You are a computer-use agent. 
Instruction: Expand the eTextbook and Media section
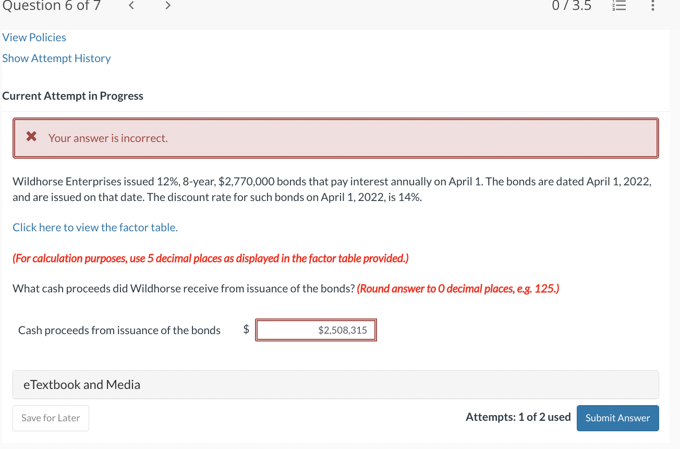click(x=81, y=384)
